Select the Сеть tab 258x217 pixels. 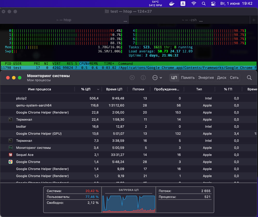point(234,78)
